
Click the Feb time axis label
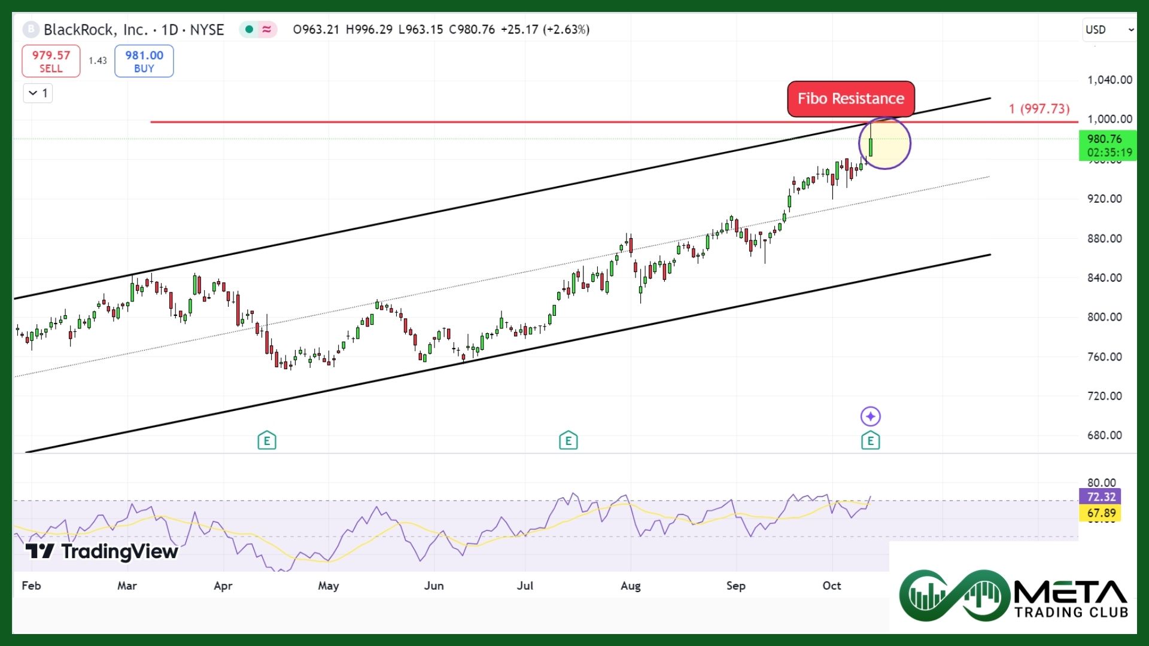(x=31, y=586)
